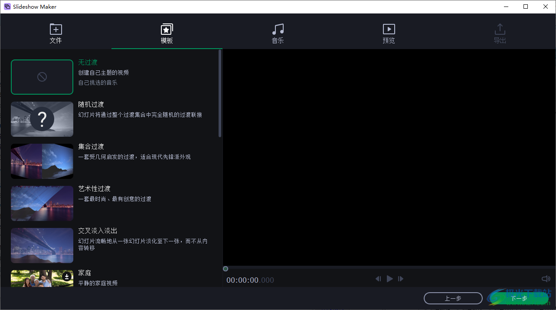Image resolution: width=556 pixels, height=310 pixels.
Task: Click the 随机过渡 title text
Action: (x=91, y=105)
